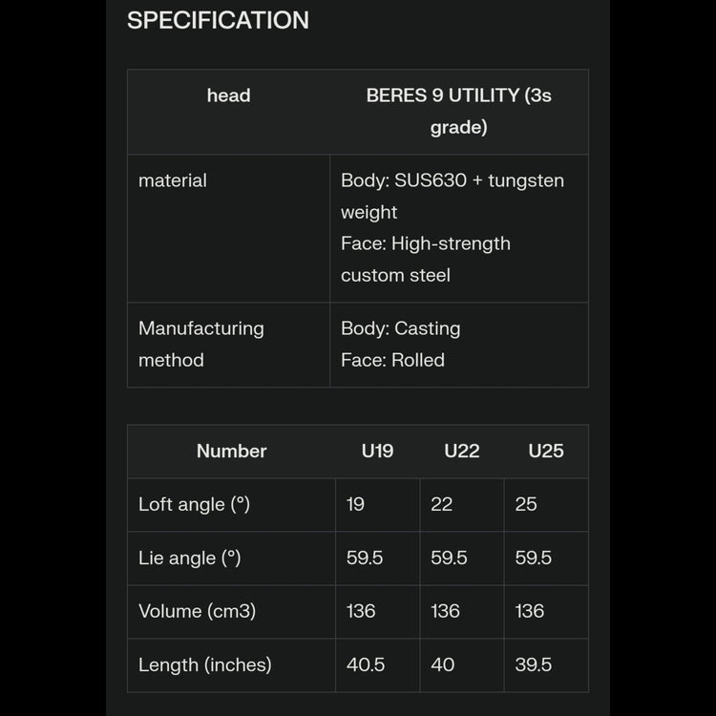Screen dimensions: 716x716
Task: Click the 'Face: Rolled' text
Action: pyautogui.click(x=392, y=360)
